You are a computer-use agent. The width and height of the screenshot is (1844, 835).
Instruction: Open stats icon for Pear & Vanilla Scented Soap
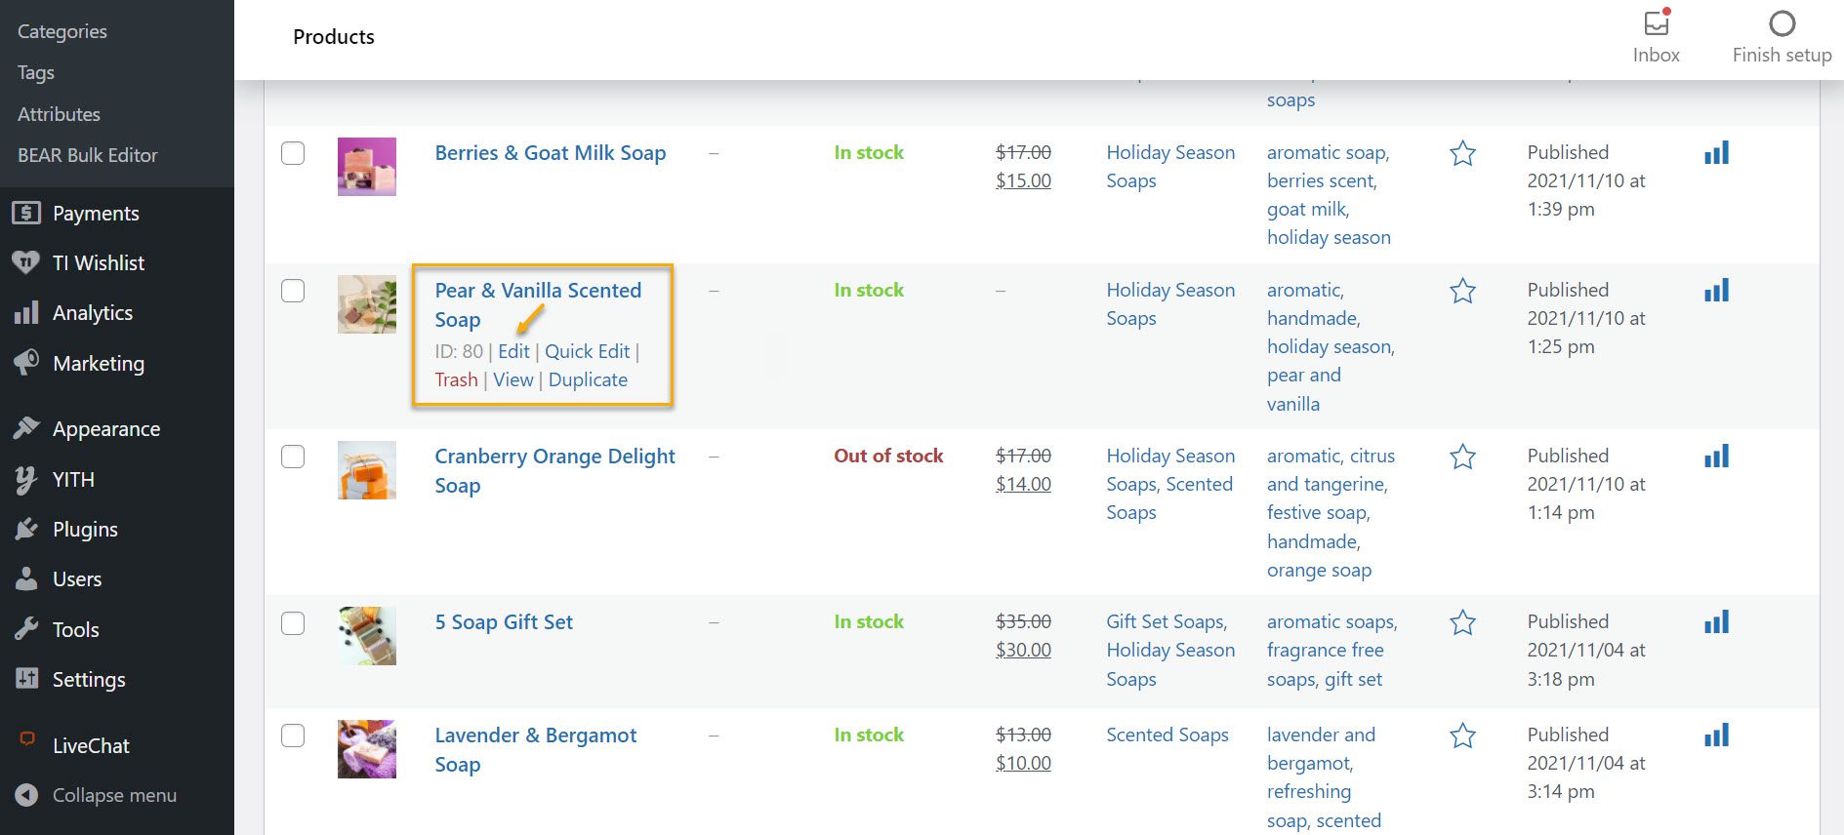pos(1716,290)
